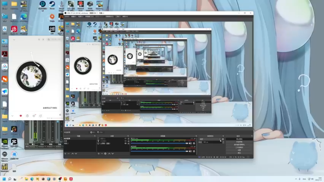The height and width of the screenshot is (182, 324).
Task: Open transition properties gear icon
Action: pyautogui.click(x=223, y=139)
